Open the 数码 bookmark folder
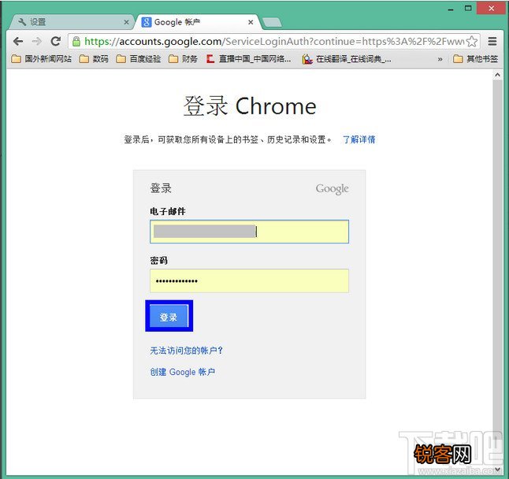 pos(94,59)
